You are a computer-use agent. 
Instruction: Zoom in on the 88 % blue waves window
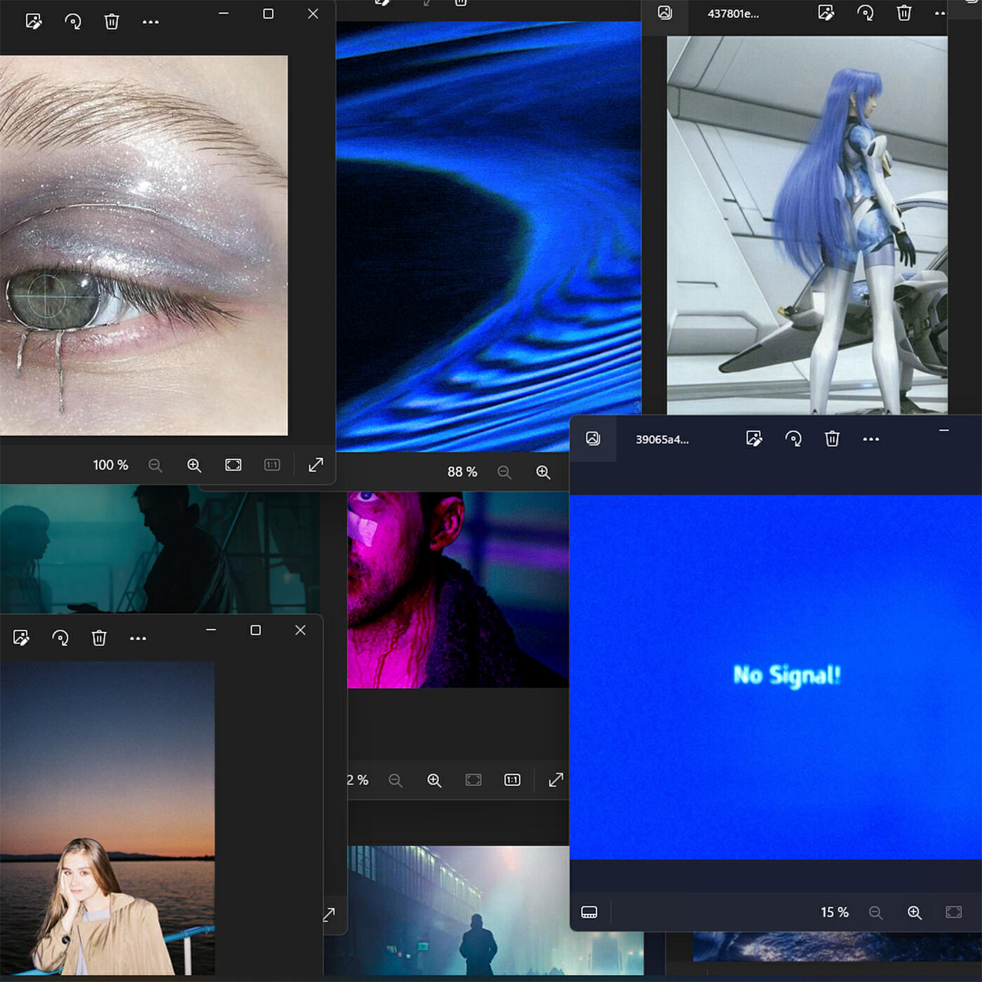tap(543, 473)
